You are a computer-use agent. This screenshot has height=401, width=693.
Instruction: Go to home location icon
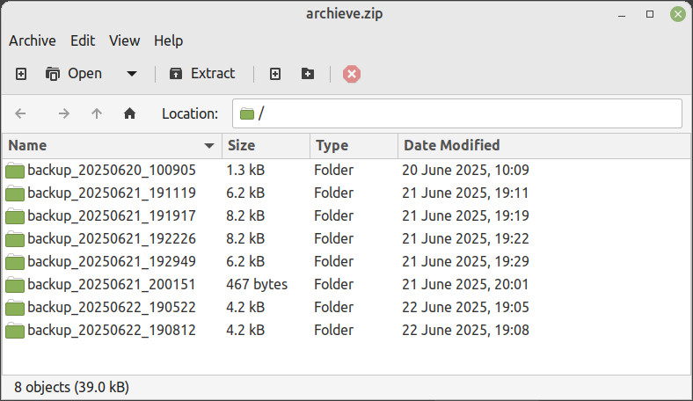click(130, 113)
